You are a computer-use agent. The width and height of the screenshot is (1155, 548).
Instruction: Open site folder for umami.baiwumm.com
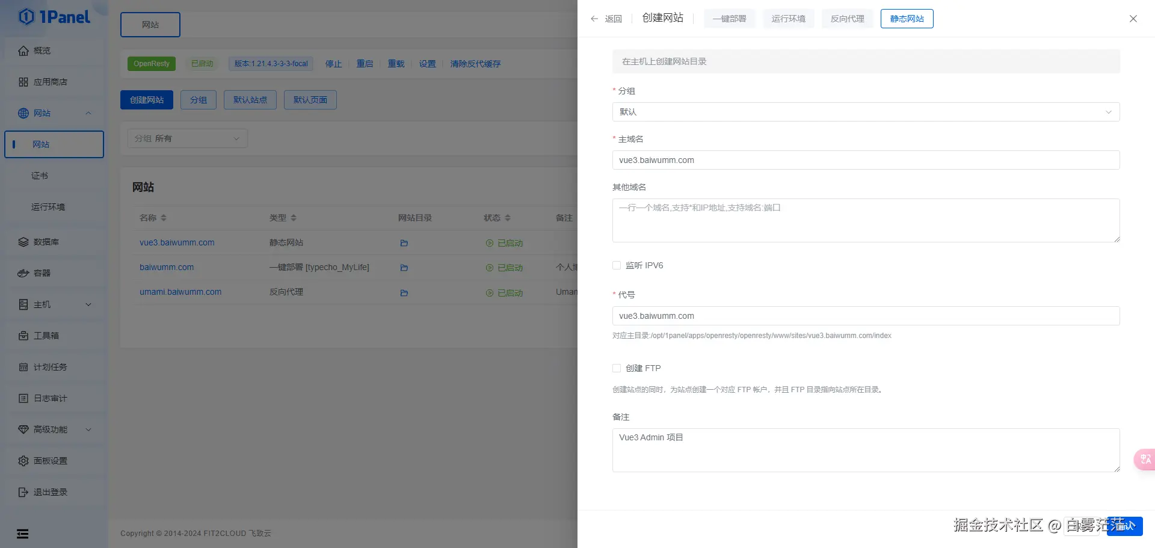[x=404, y=293]
